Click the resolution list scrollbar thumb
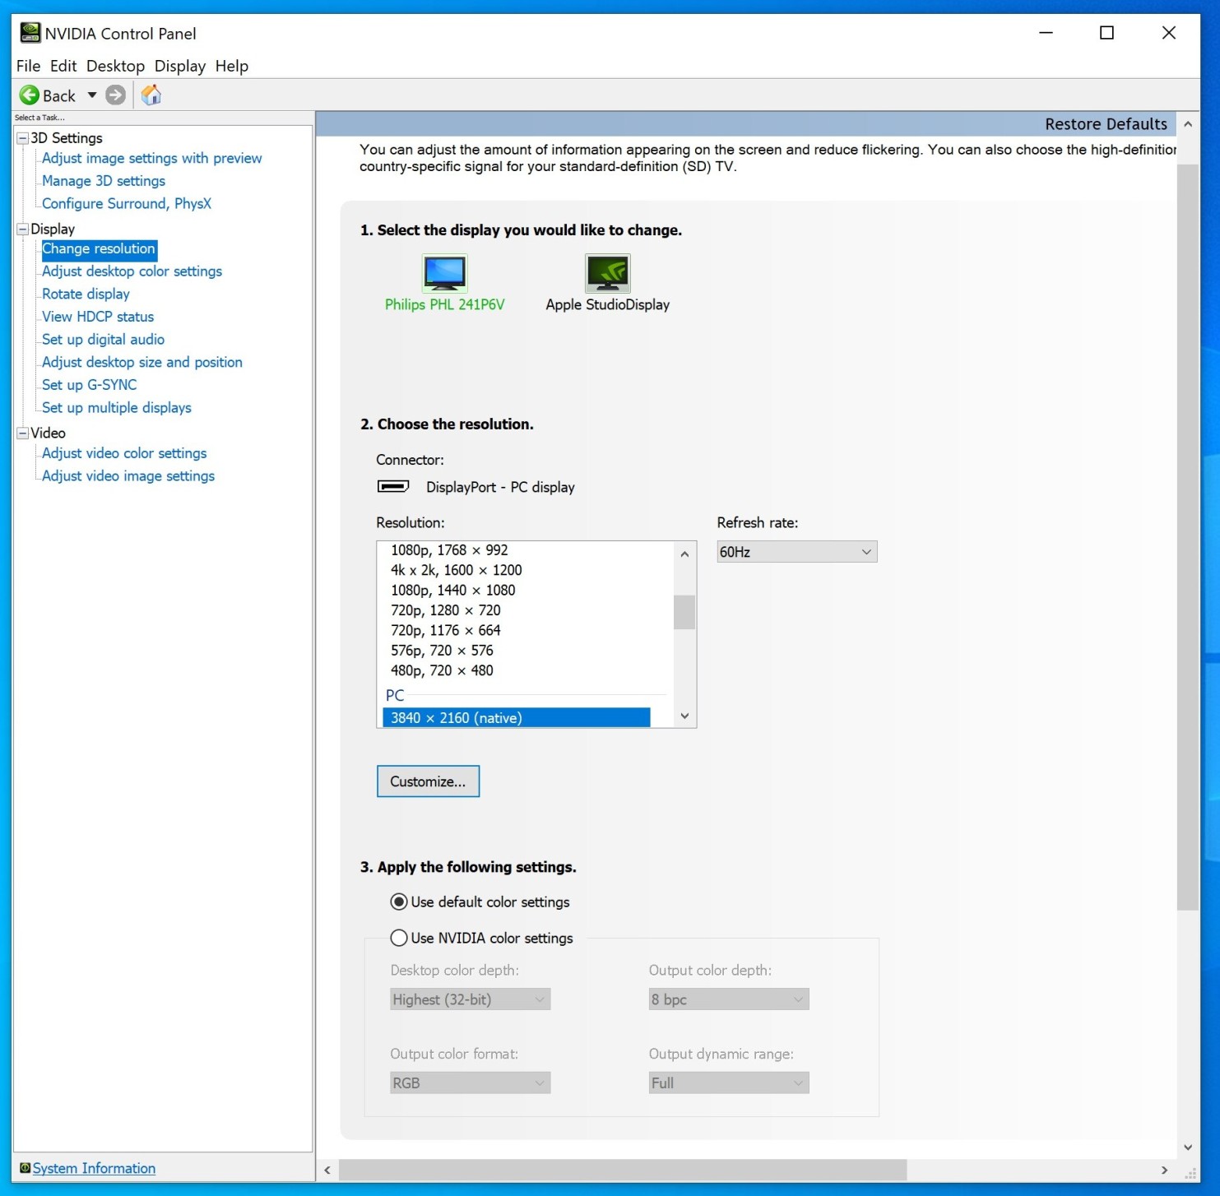The image size is (1220, 1196). 684,612
